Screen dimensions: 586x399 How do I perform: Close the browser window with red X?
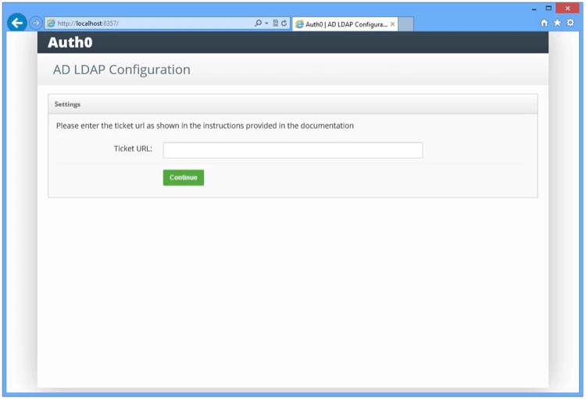(567, 9)
